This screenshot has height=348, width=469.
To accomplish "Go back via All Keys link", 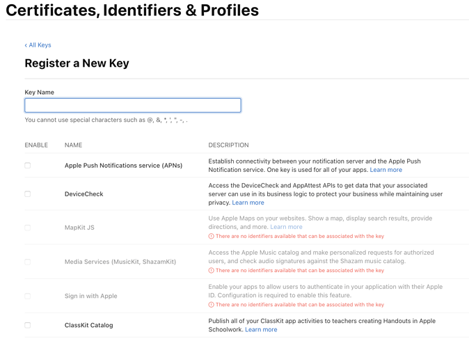I will click(38, 45).
